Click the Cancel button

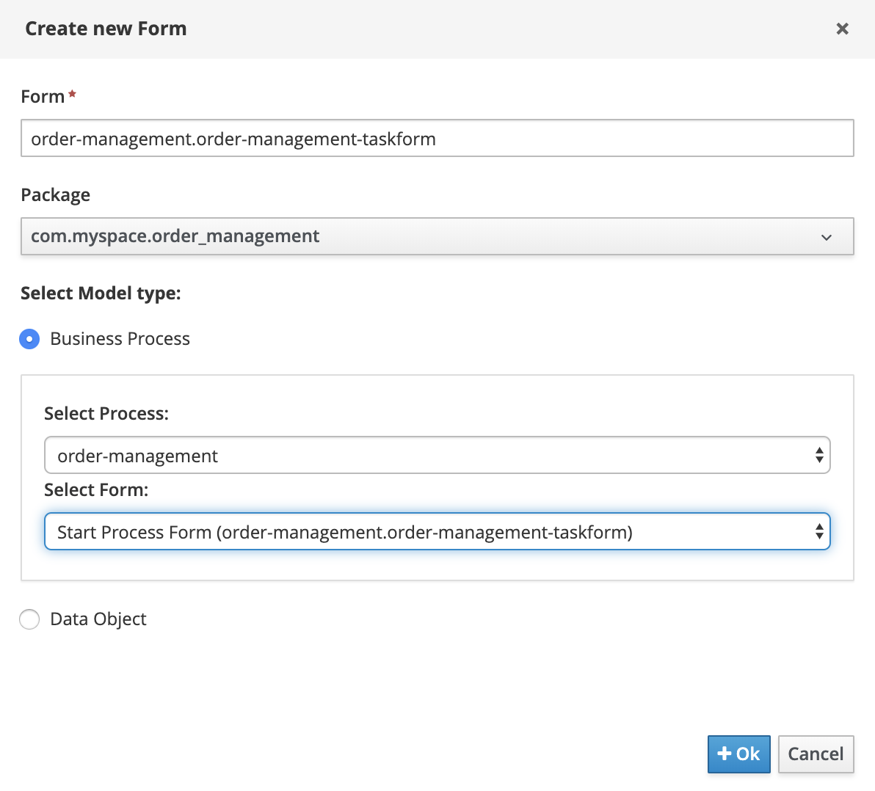click(816, 754)
